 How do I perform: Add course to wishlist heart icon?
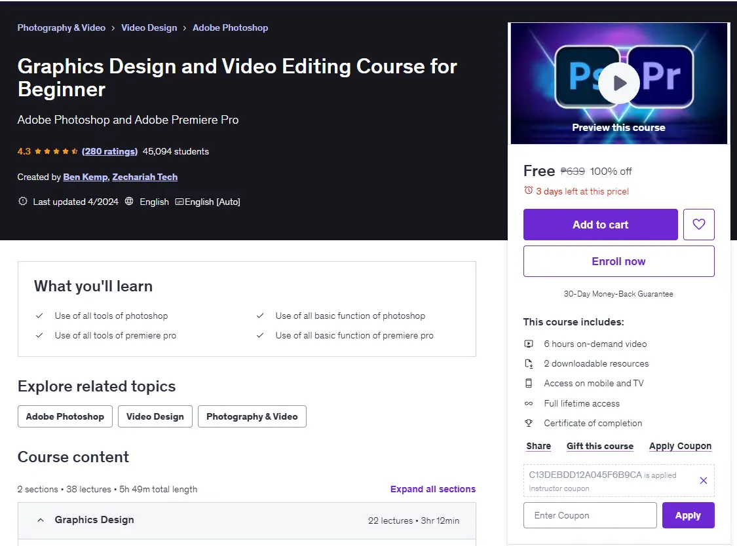pyautogui.click(x=698, y=225)
